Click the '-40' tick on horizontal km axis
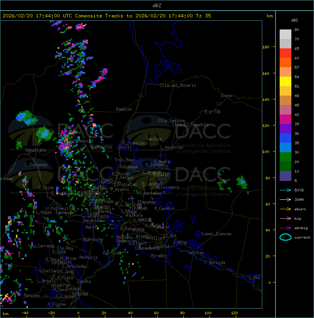Screen dimensions: 314x318 (25, 313)
